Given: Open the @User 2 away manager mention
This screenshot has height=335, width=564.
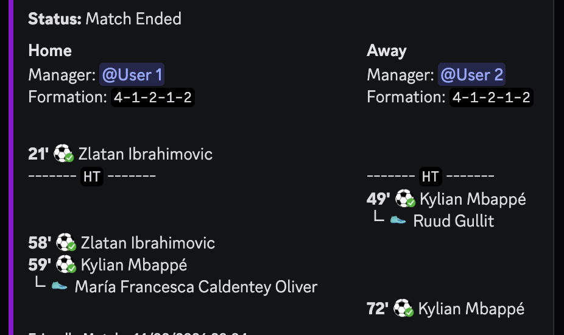Looking at the screenshot, I should click(x=471, y=75).
